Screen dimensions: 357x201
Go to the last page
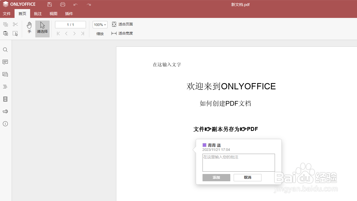click(x=83, y=33)
